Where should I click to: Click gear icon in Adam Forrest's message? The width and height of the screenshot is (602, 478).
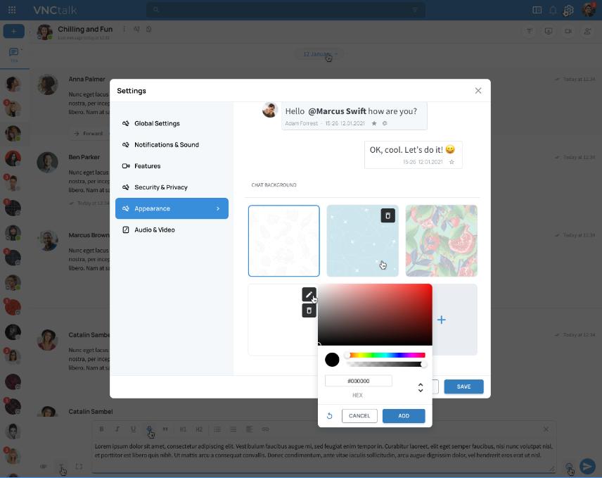pyautogui.click(x=385, y=123)
